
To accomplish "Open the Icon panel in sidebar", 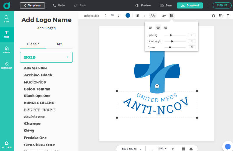I will point(6,19).
